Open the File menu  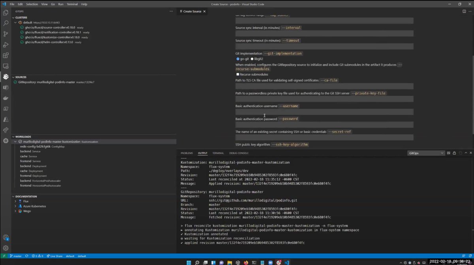click(12, 4)
